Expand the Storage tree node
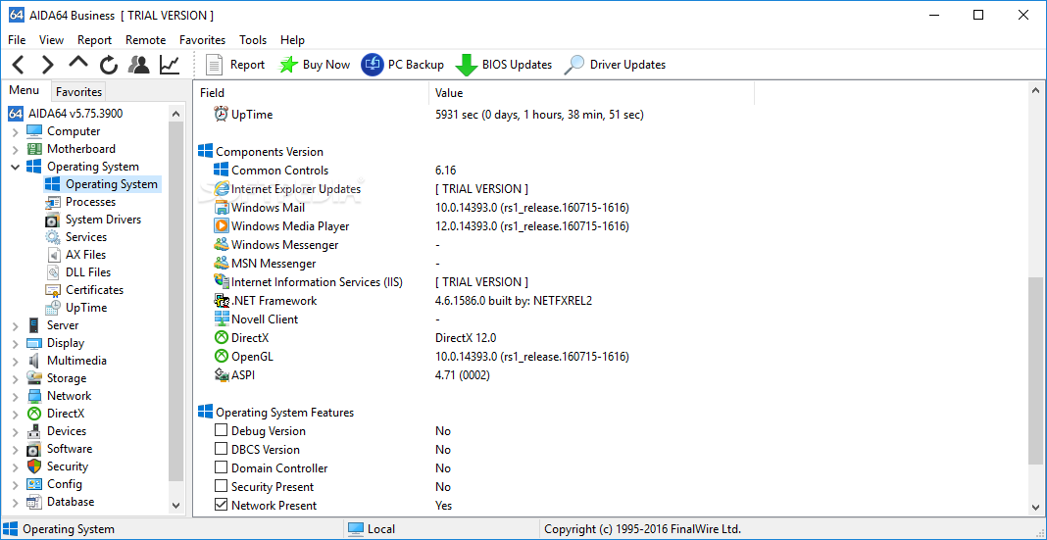Screen dimensions: 1047x540 click(16, 378)
